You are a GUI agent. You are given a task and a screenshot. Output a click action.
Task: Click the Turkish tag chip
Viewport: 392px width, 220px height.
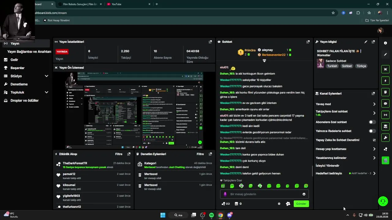[332, 66]
